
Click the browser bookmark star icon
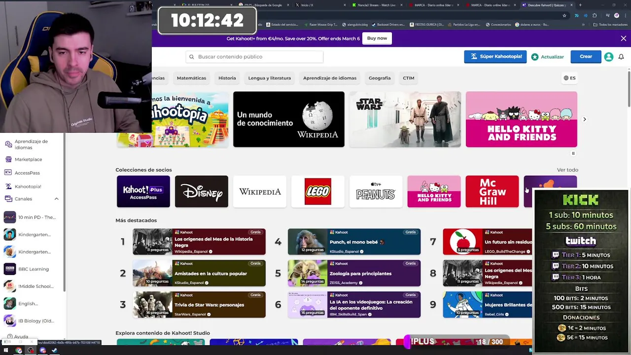point(564,15)
